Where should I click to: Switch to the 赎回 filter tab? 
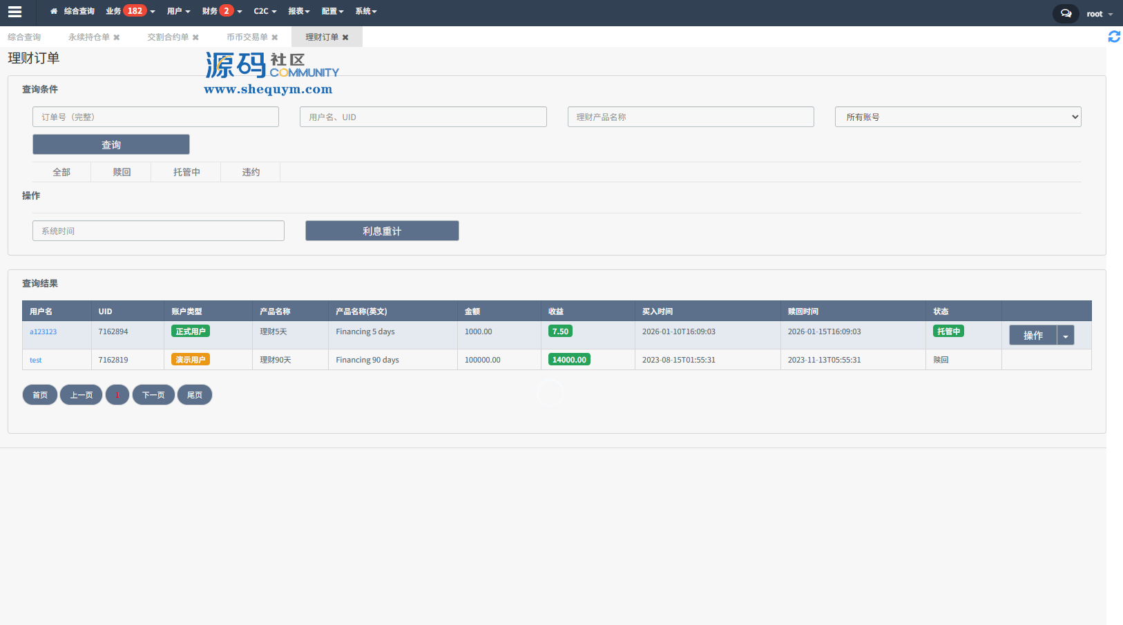tap(122, 172)
